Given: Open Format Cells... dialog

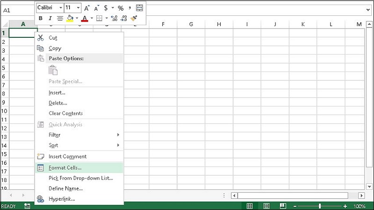Looking at the screenshot, I should click(x=79, y=168).
